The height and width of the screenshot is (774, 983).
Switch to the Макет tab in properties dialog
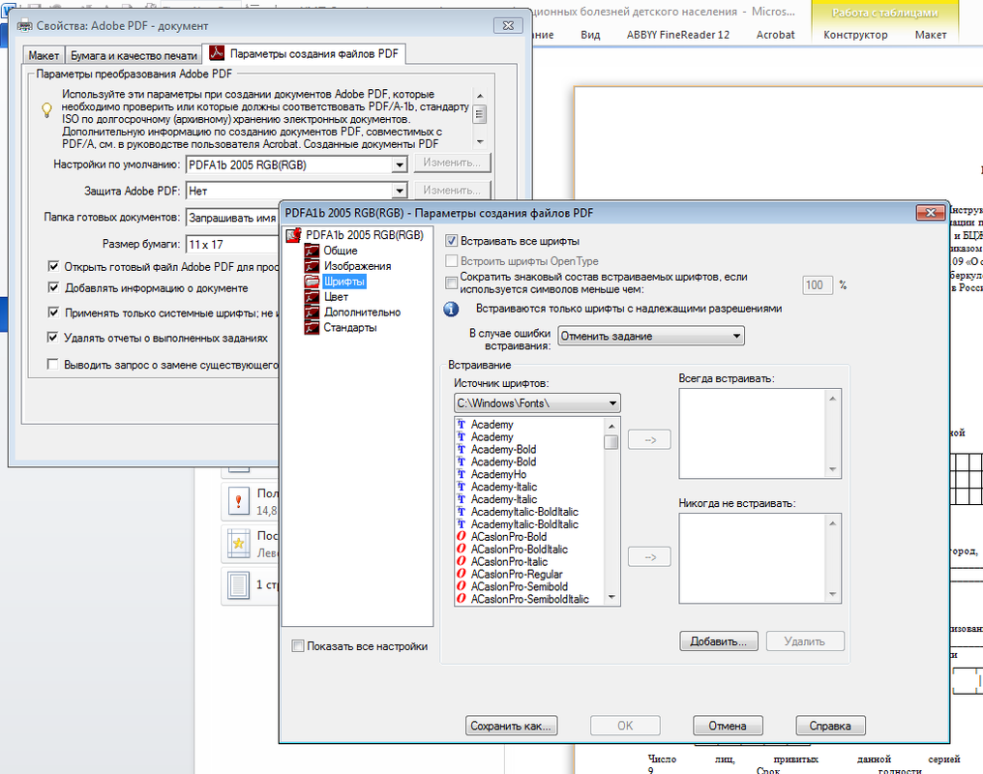(x=44, y=55)
